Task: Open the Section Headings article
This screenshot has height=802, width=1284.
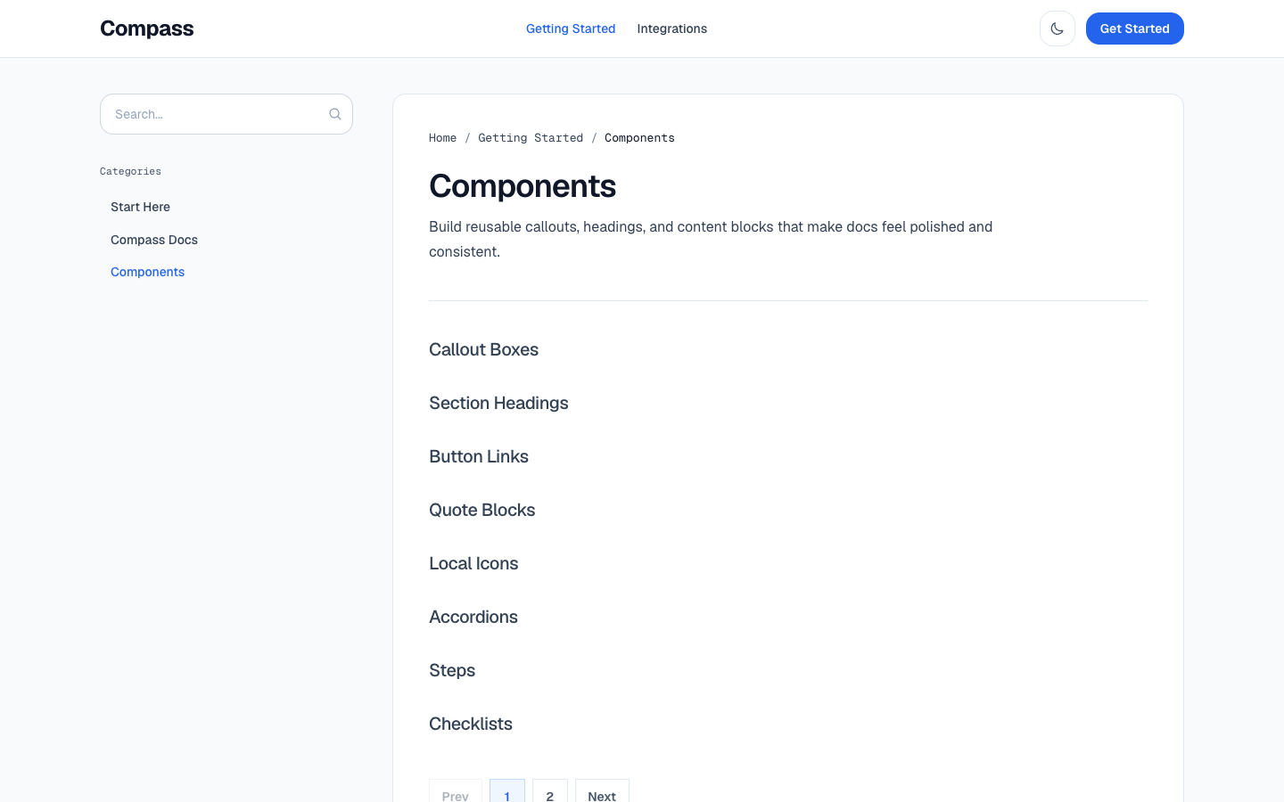Action: point(498,403)
